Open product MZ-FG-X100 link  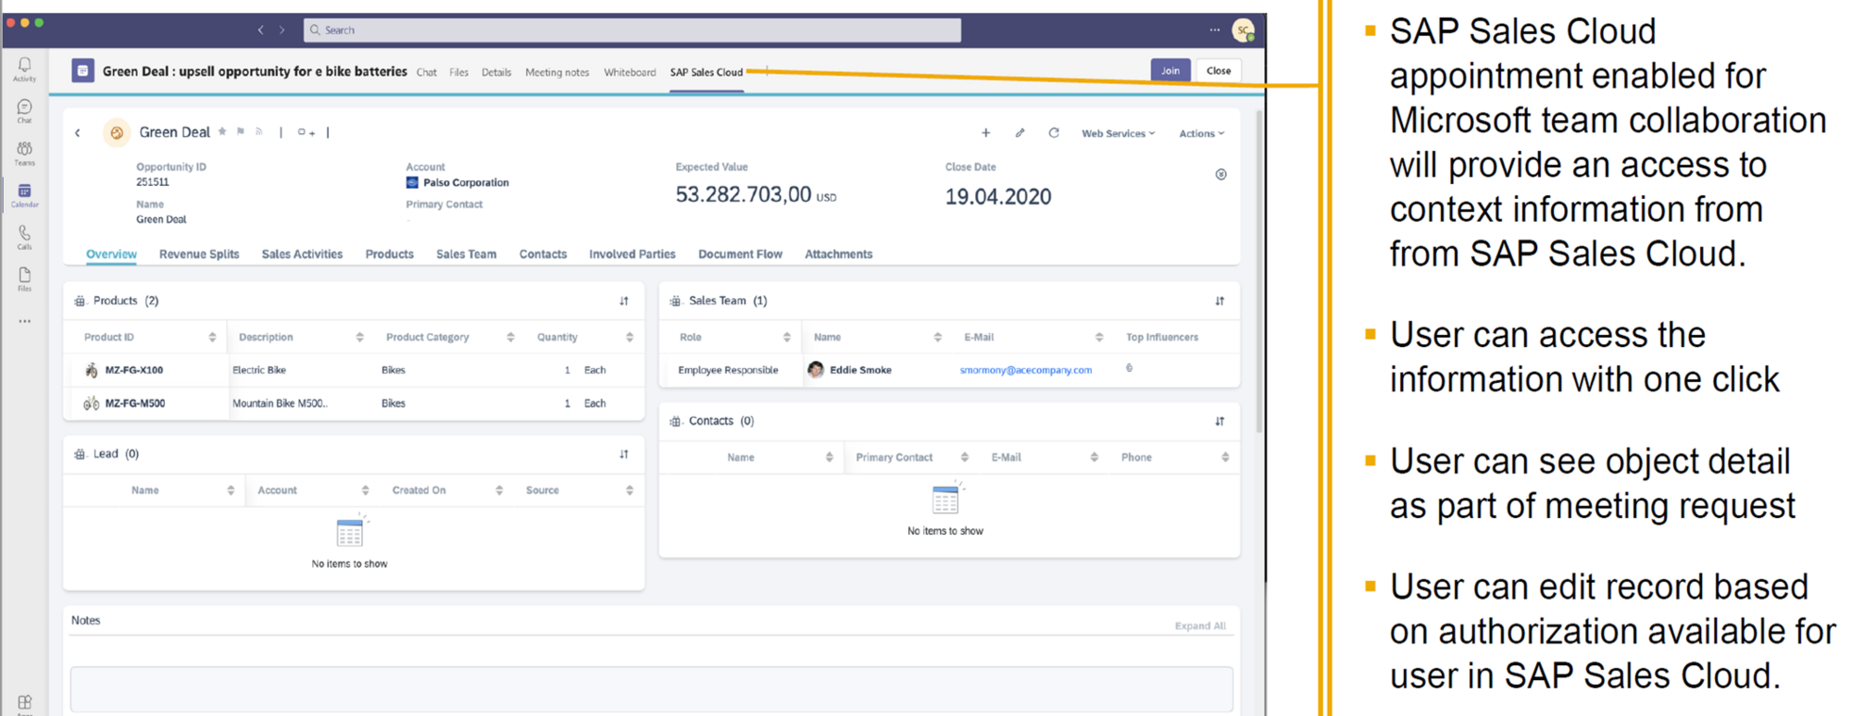134,370
